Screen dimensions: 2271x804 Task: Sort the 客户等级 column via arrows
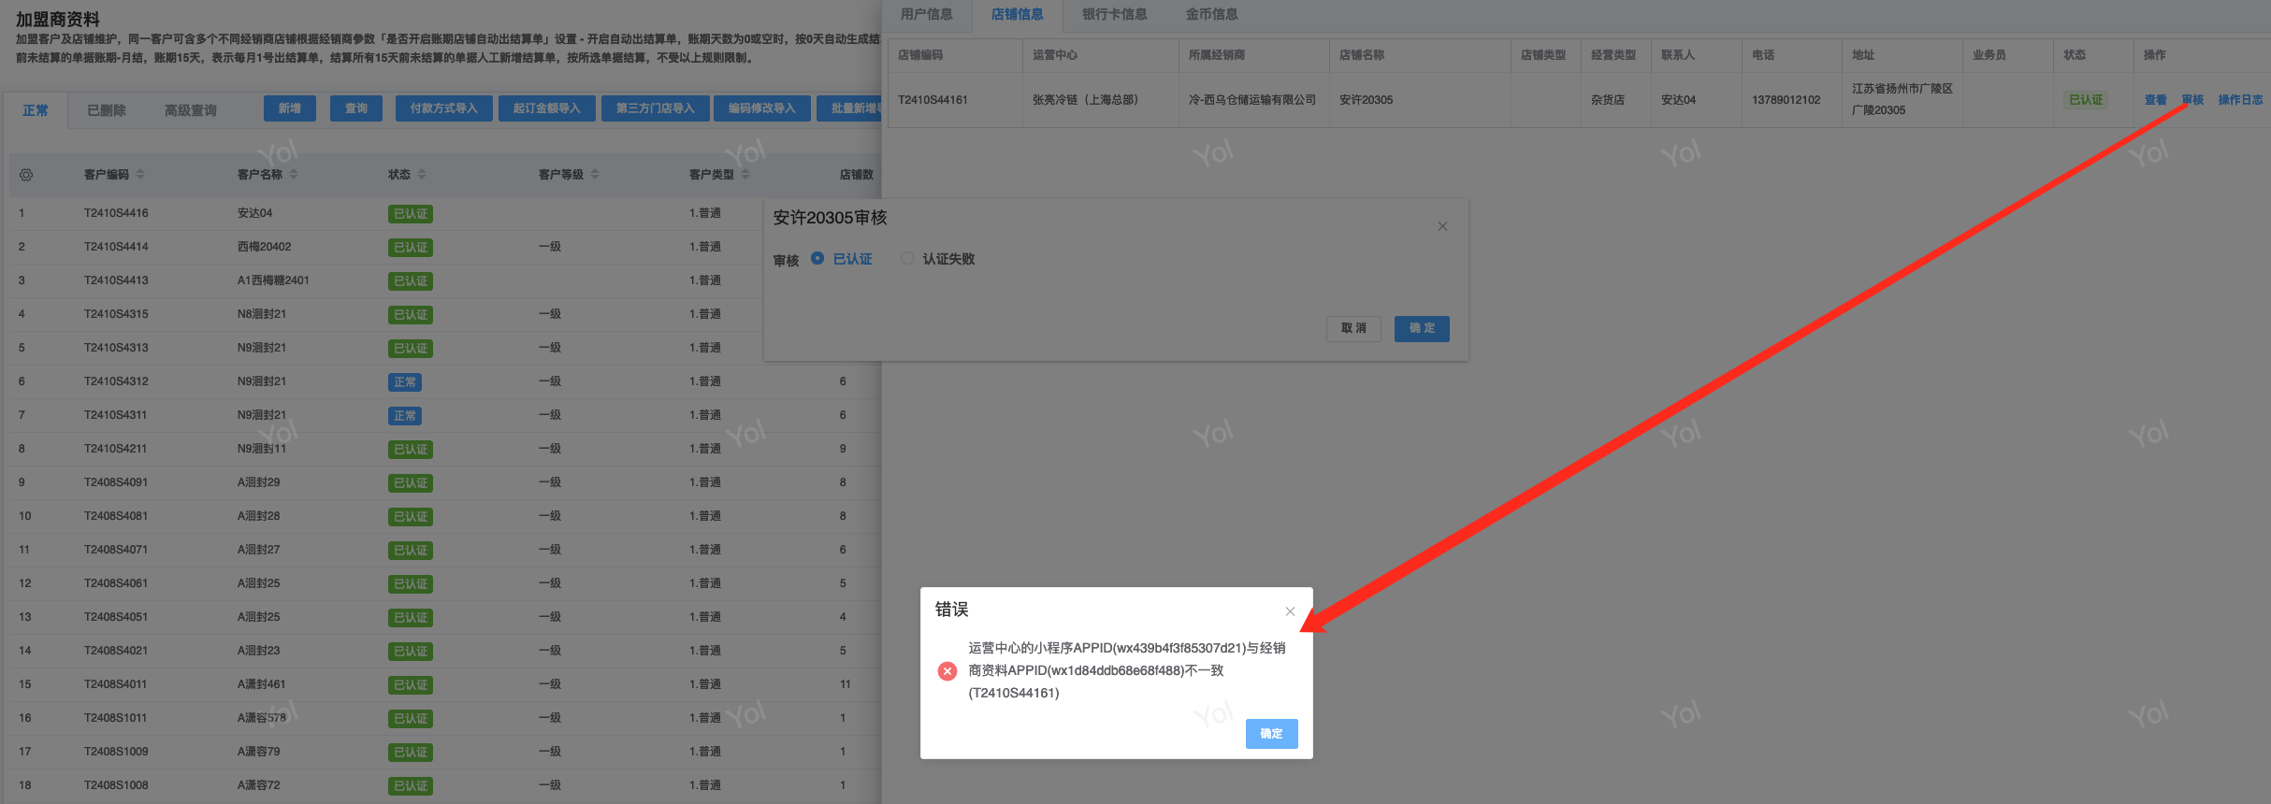pyautogui.click(x=595, y=175)
